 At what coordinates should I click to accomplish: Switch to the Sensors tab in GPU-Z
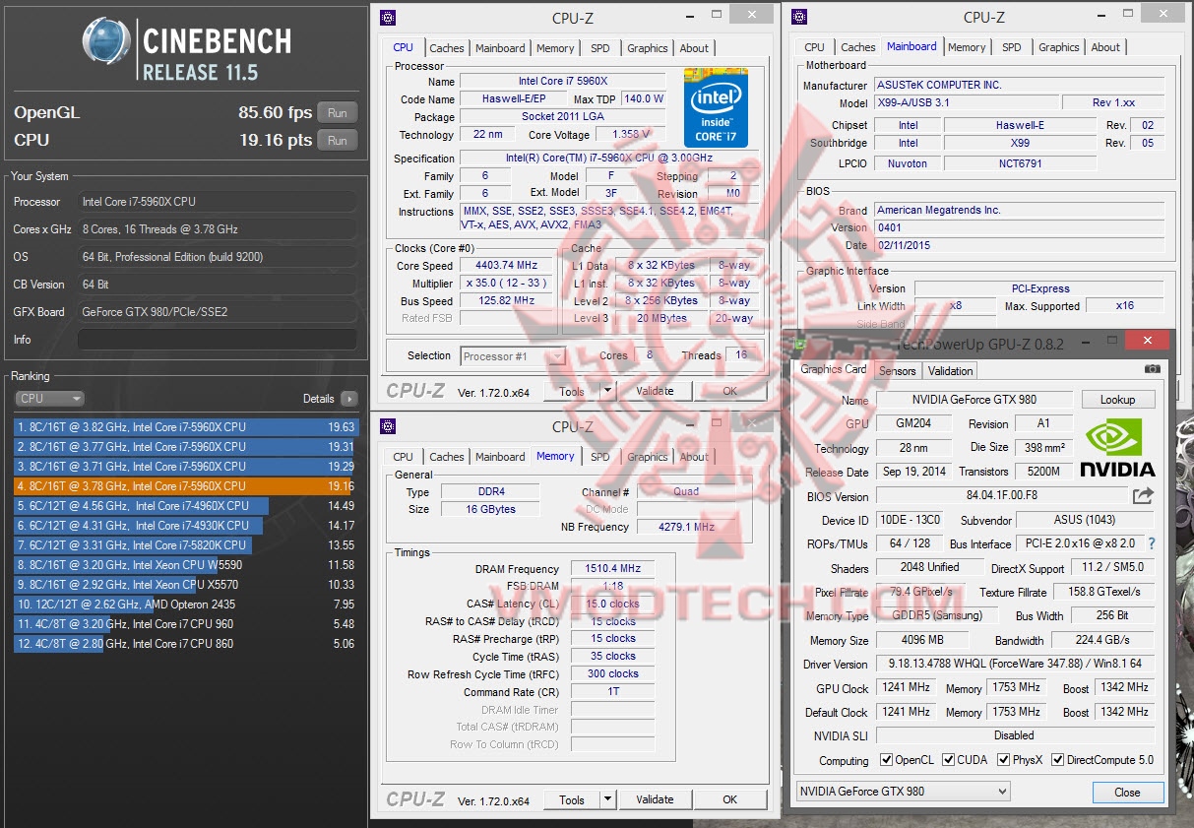(897, 371)
